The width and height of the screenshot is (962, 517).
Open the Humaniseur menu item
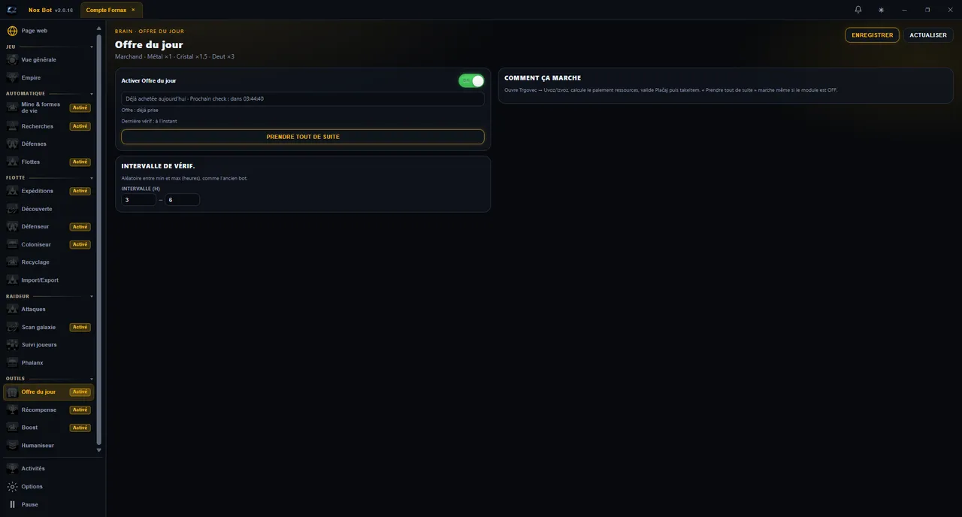point(49,445)
